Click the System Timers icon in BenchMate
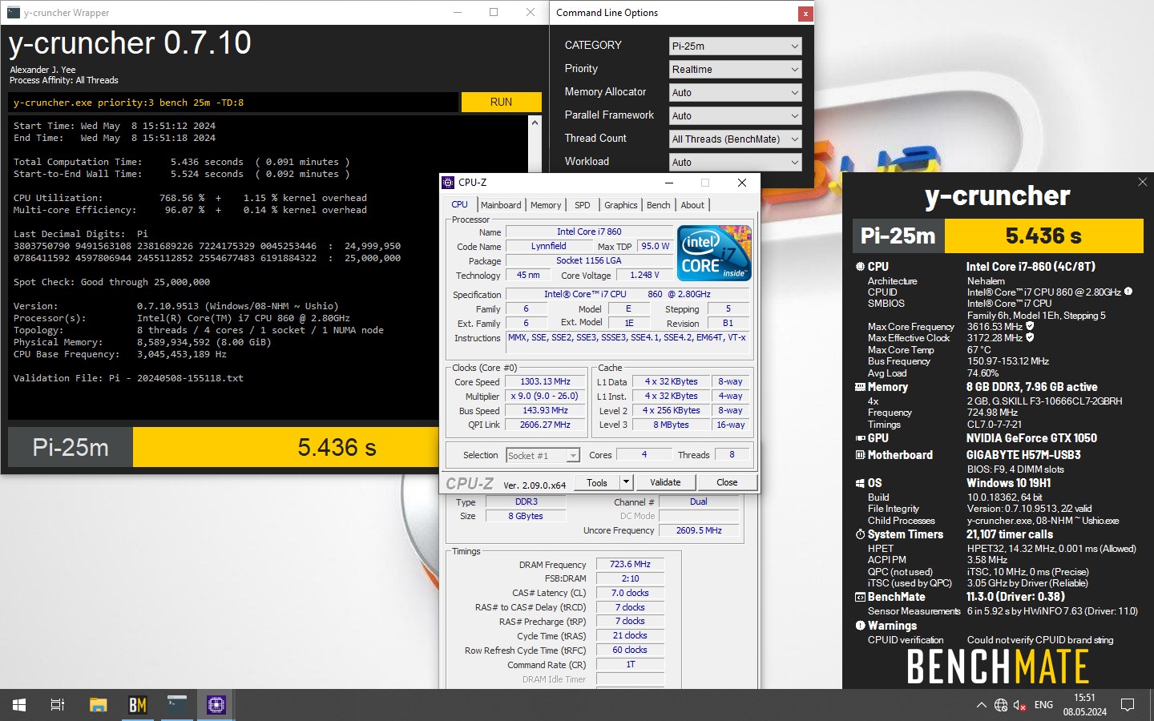The image size is (1154, 721). (860, 534)
